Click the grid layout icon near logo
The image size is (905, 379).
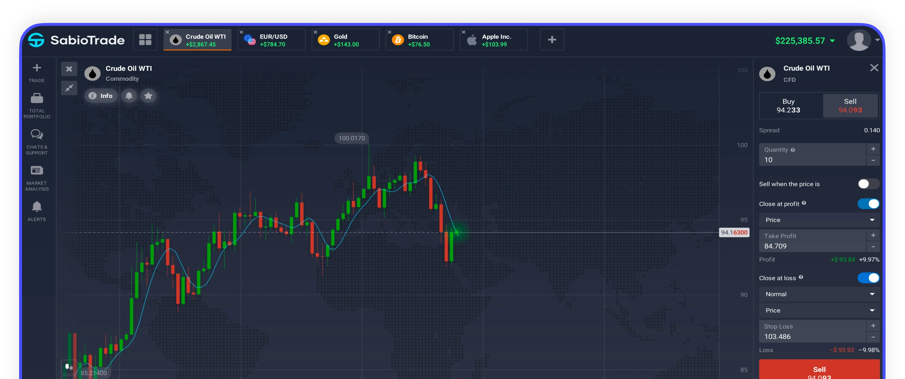[145, 40]
